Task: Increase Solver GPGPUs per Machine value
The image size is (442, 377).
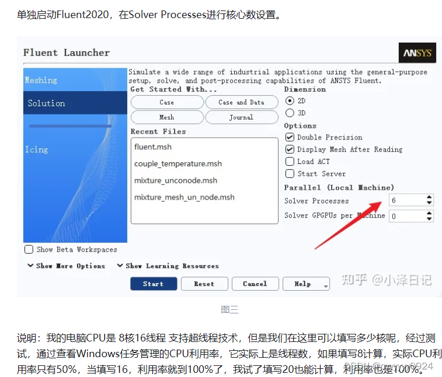Action: [x=429, y=213]
